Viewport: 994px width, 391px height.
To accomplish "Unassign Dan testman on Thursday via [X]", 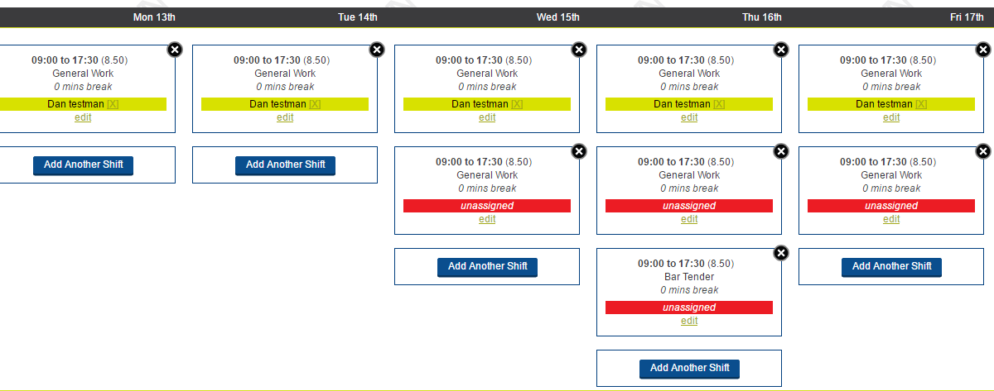I will (720, 104).
